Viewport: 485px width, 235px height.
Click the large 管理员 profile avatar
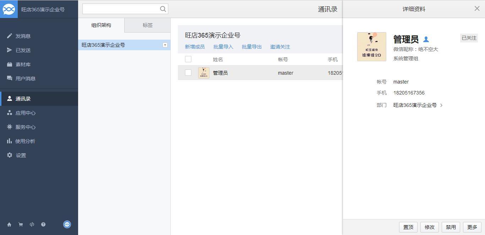click(371, 47)
